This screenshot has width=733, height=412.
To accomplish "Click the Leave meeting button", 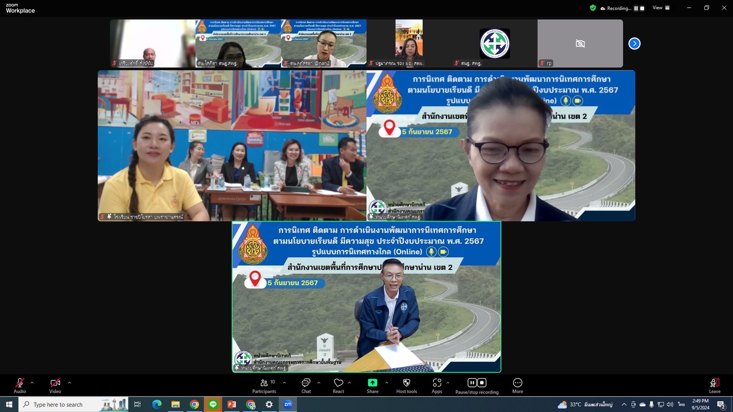I will 715,385.
